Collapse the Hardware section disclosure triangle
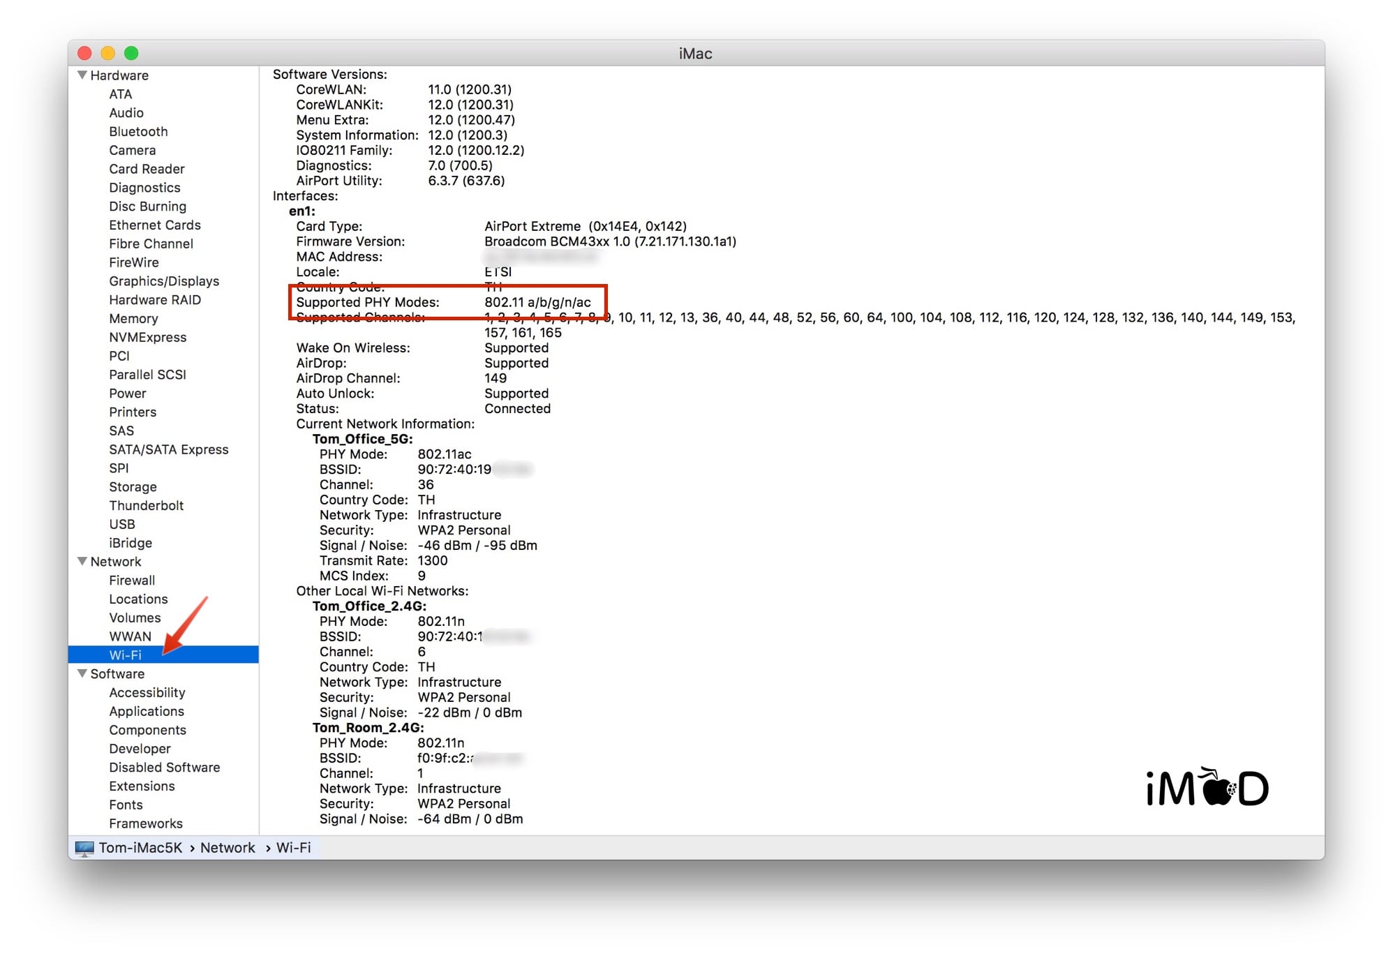 82,75
